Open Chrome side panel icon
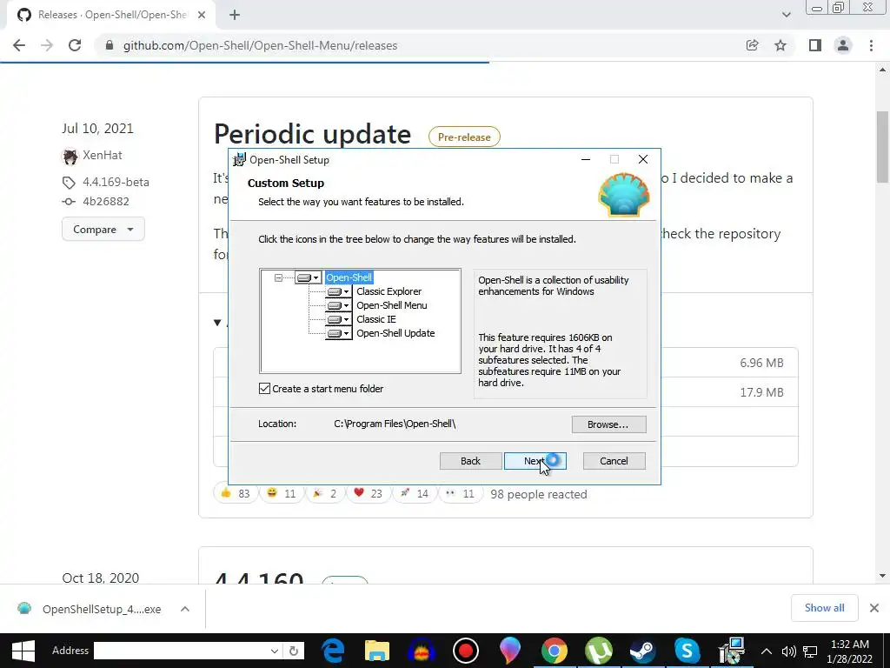The image size is (890, 668). [x=815, y=45]
